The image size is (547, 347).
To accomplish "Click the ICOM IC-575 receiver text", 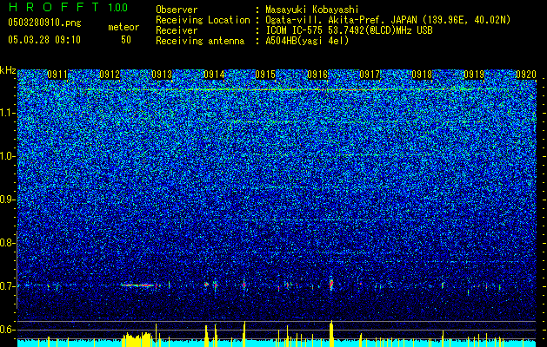I will click(x=349, y=30).
